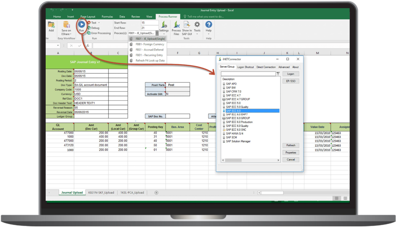
Task: Select FBB1 - Foreign Currency process
Action: tap(148, 44)
